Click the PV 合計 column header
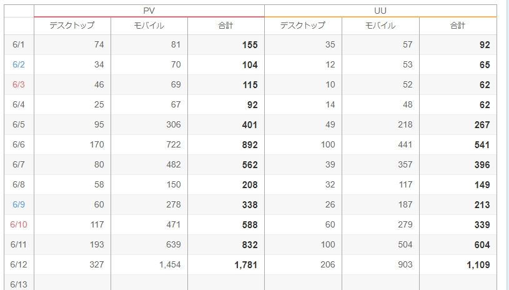 coord(226,26)
